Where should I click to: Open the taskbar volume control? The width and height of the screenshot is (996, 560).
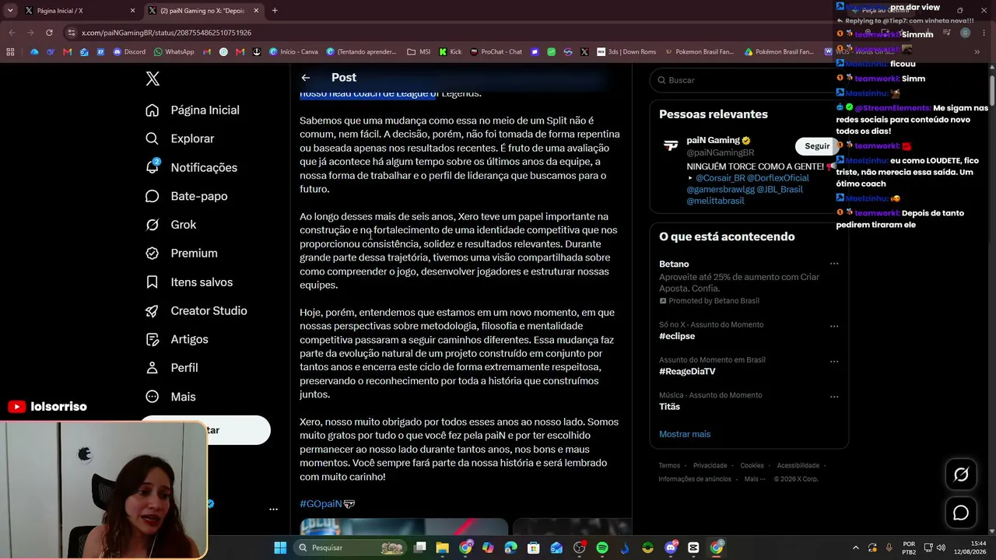click(x=941, y=548)
